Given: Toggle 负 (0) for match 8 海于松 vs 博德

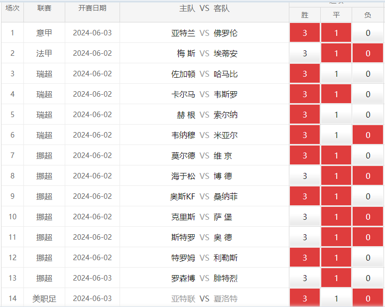Looking at the screenshot, I should (368, 175).
